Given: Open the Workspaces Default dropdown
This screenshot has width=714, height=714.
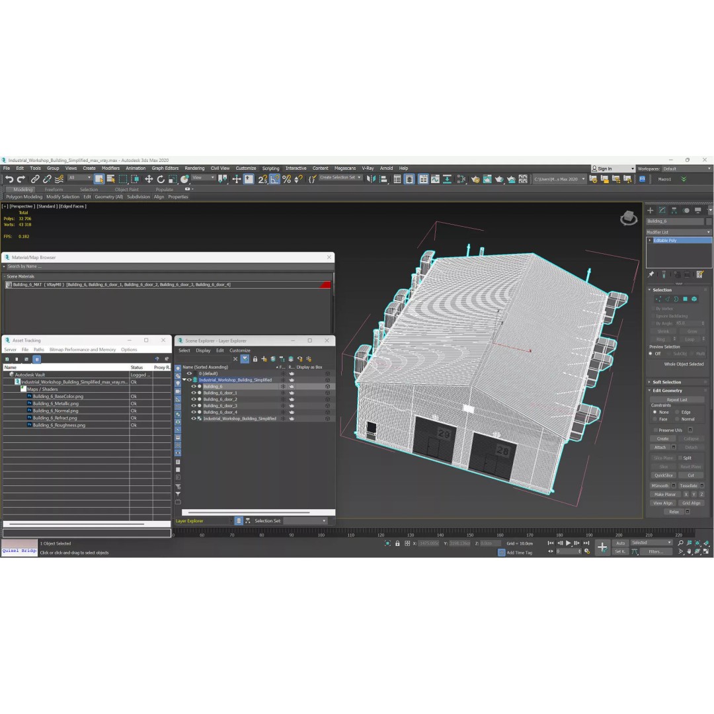Looking at the screenshot, I should [687, 169].
